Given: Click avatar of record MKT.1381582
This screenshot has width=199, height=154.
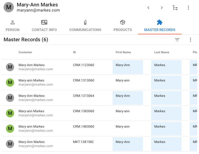Looking at the screenshot, I should pyautogui.click(x=10, y=144).
